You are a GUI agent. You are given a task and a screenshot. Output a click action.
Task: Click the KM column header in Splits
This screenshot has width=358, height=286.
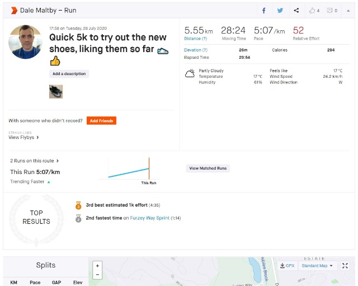[13, 283]
